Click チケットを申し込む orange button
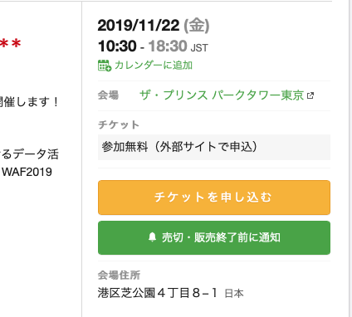 (214, 198)
